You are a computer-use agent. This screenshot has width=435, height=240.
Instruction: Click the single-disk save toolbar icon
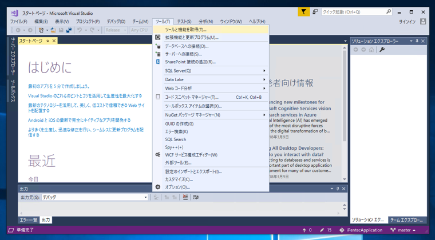tap(61, 30)
